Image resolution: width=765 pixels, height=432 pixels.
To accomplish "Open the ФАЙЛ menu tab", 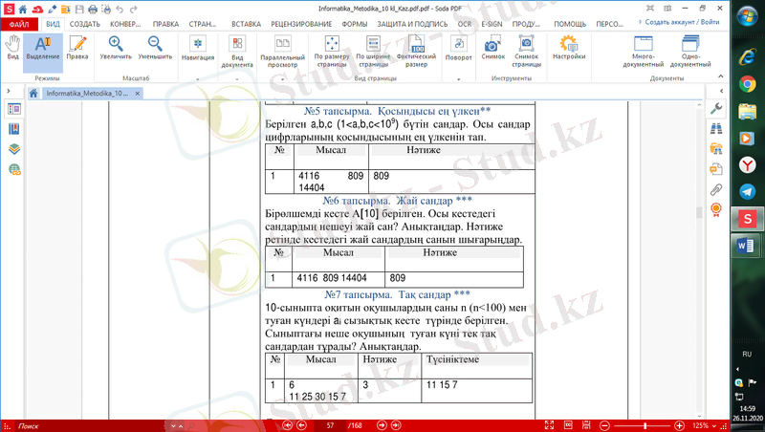I will [19, 22].
